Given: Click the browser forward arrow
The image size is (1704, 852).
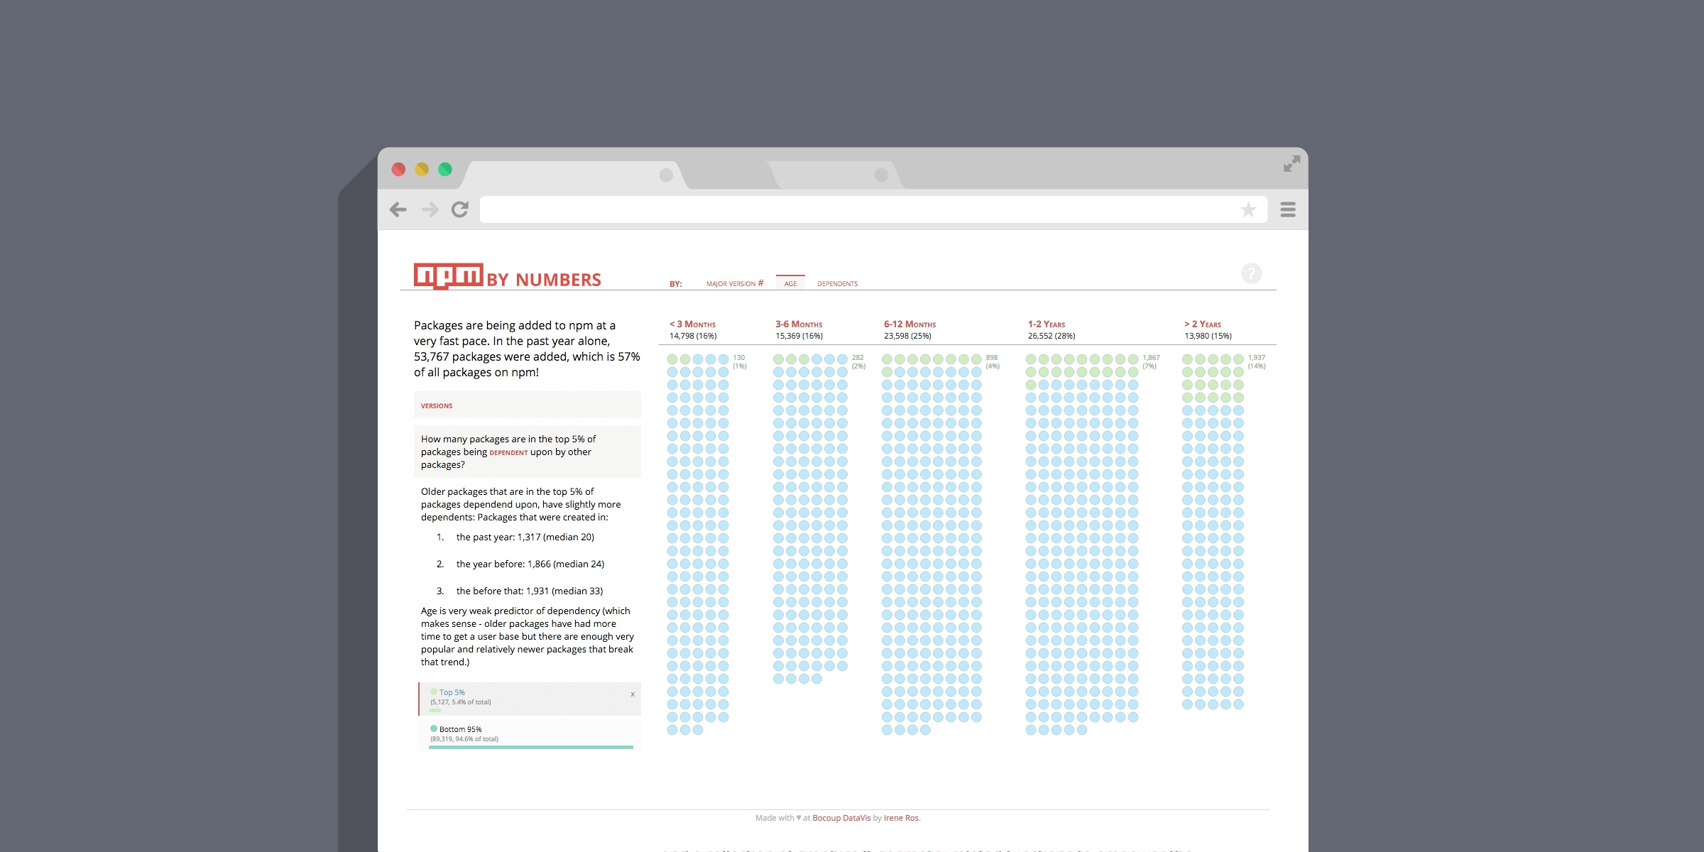Looking at the screenshot, I should pyautogui.click(x=430, y=209).
